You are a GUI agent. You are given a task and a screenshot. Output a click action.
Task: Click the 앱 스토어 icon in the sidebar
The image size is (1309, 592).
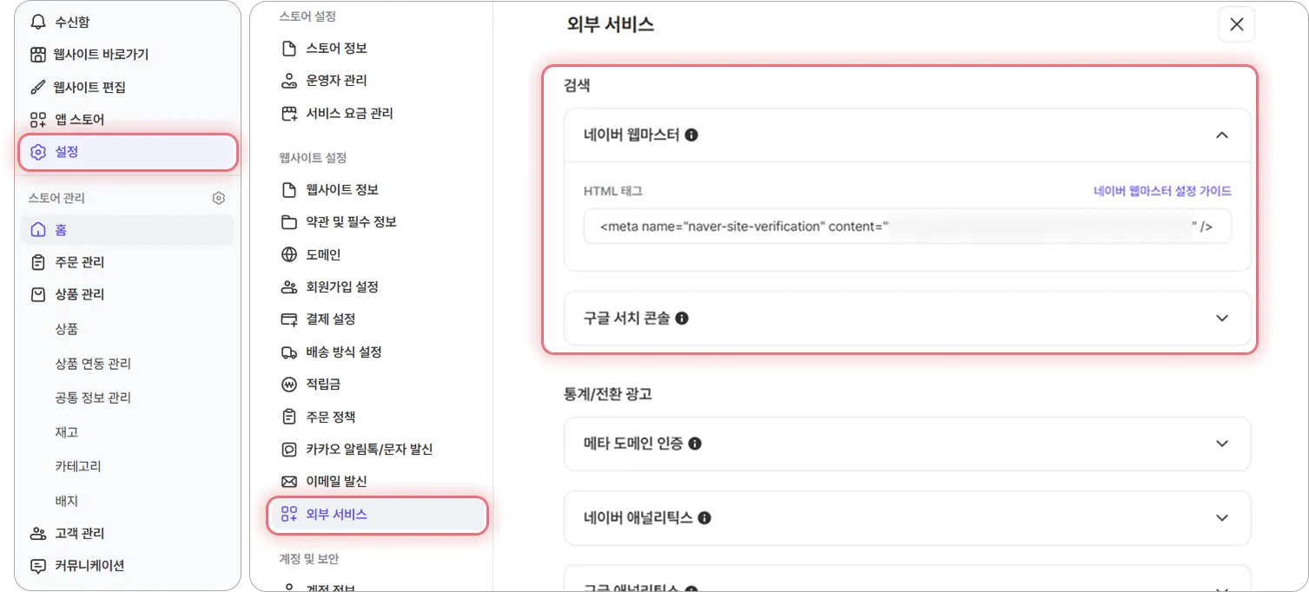click(x=38, y=120)
